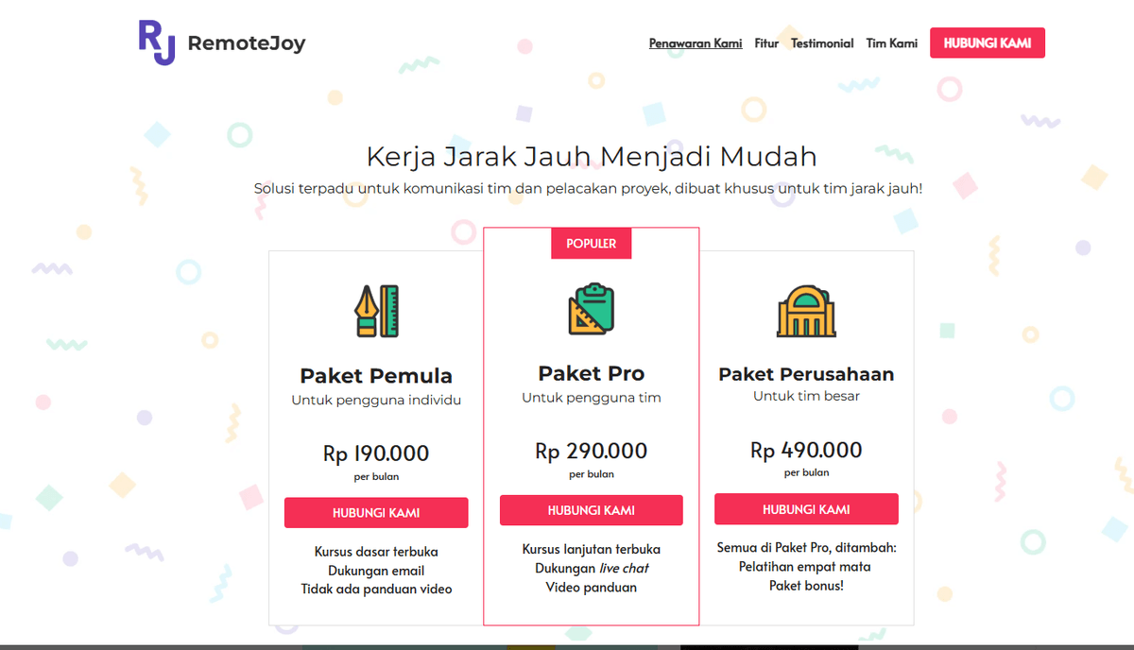This screenshot has height=650, width=1134.
Task: Click the pen and ruler Paket Pemula icon
Action: (376, 311)
